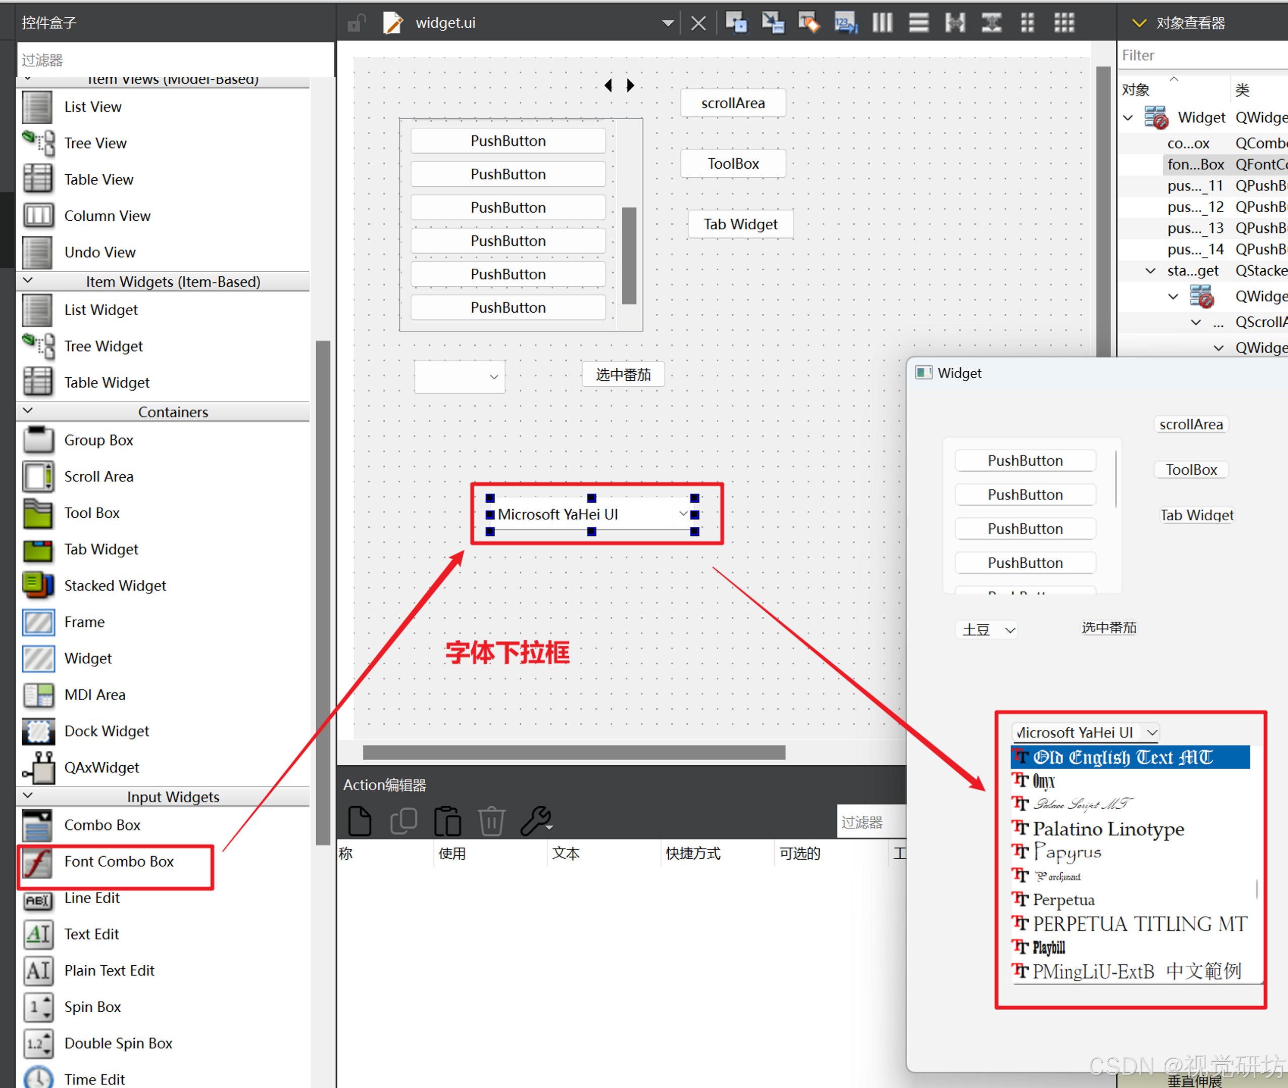Activate Edit Buddies mode icon
Image resolution: width=1288 pixels, height=1088 pixels.
click(809, 23)
